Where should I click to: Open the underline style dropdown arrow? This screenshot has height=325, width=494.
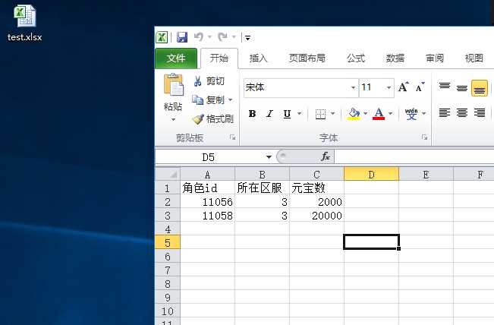point(299,113)
